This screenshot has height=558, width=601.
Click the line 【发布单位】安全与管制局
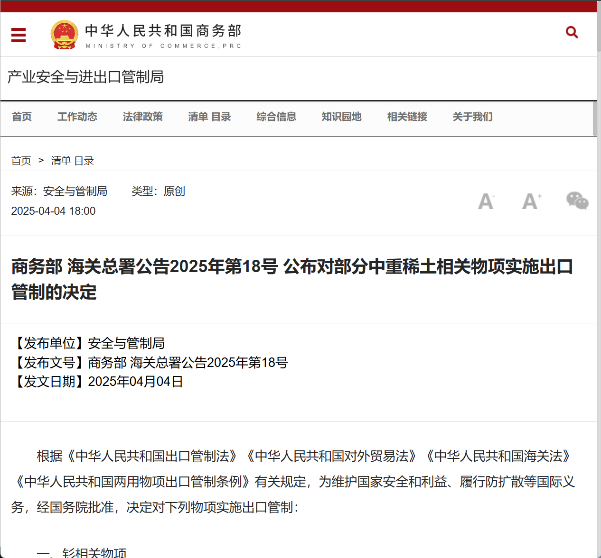[88, 343]
